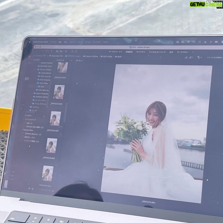Collapse the Camera Raw filter group
The image size is (223, 223).
(22, 130)
